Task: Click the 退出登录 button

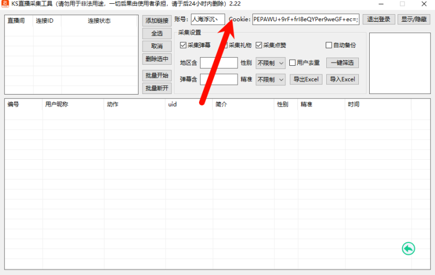Action: (x=378, y=20)
